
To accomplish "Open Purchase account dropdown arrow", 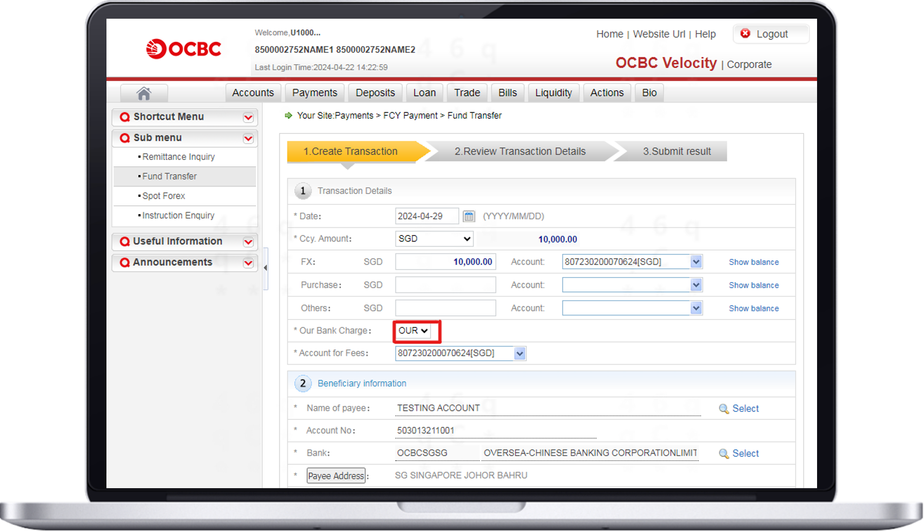I will click(696, 285).
